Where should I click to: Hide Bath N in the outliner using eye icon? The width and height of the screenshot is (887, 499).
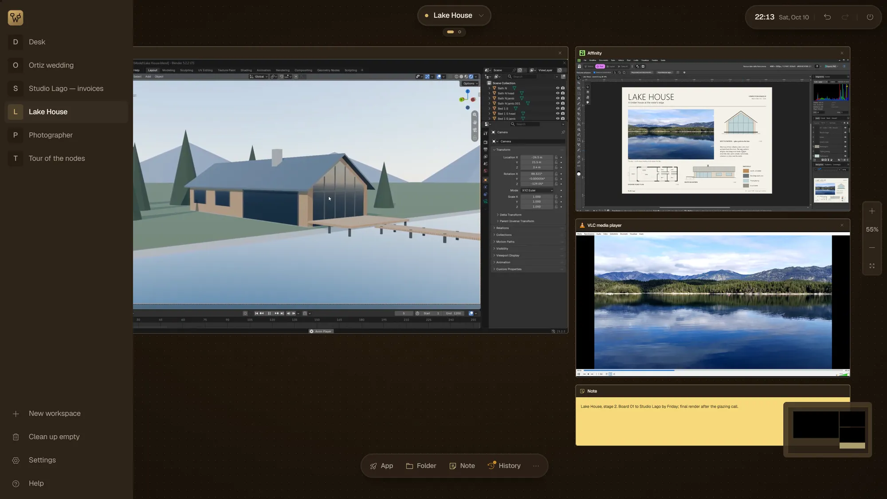coord(557,88)
